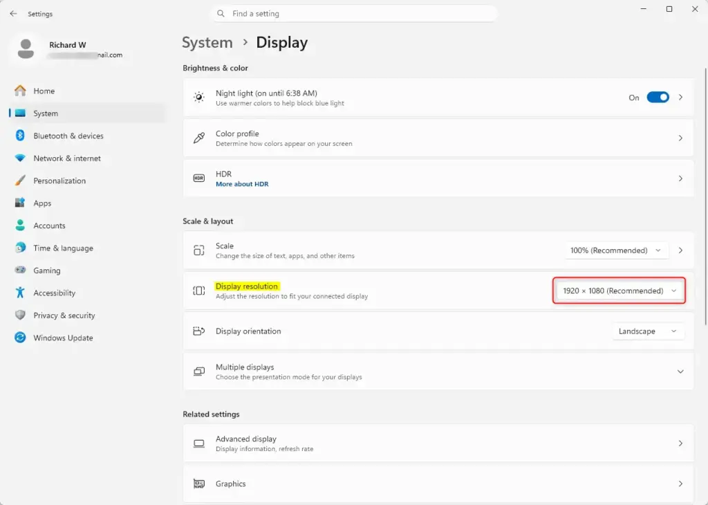Click the Time & language globe icon
Image resolution: width=708 pixels, height=505 pixels.
click(x=20, y=248)
